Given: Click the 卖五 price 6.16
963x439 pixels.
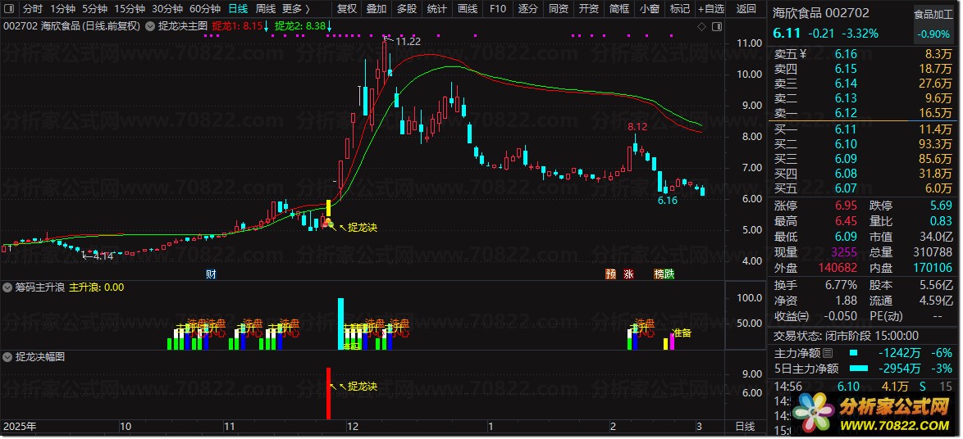Looking at the screenshot, I should [846, 54].
